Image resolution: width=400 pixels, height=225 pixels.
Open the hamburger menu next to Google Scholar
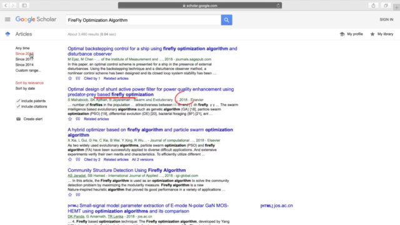click(7, 19)
